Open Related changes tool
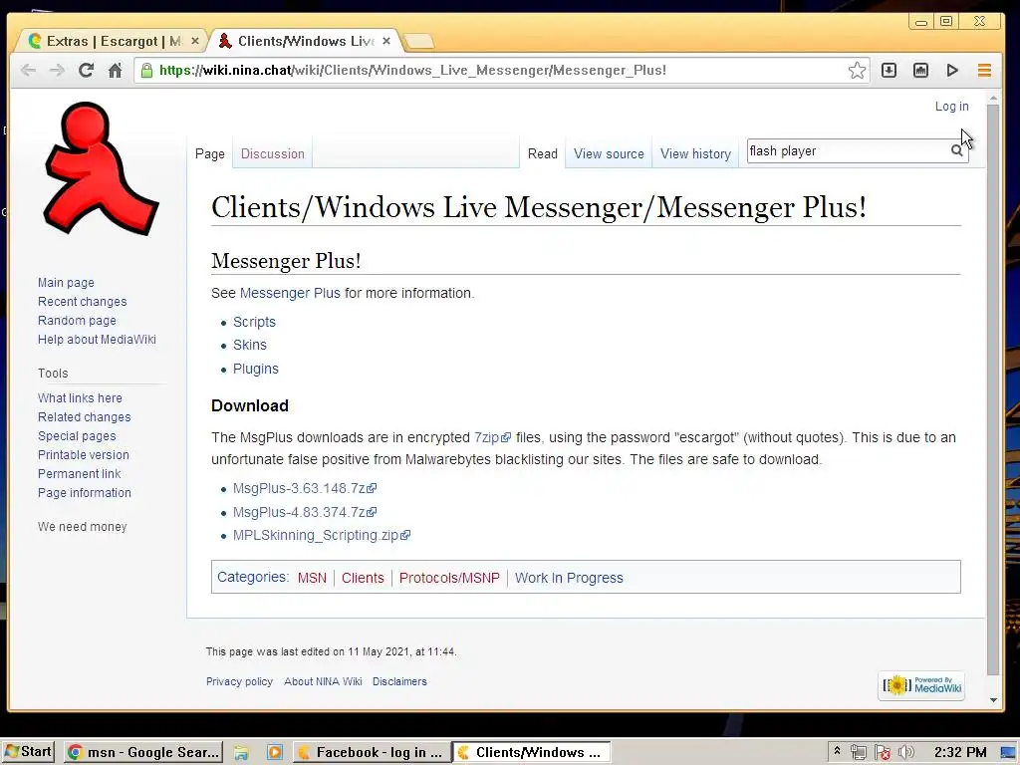This screenshot has width=1020, height=765. click(x=84, y=416)
